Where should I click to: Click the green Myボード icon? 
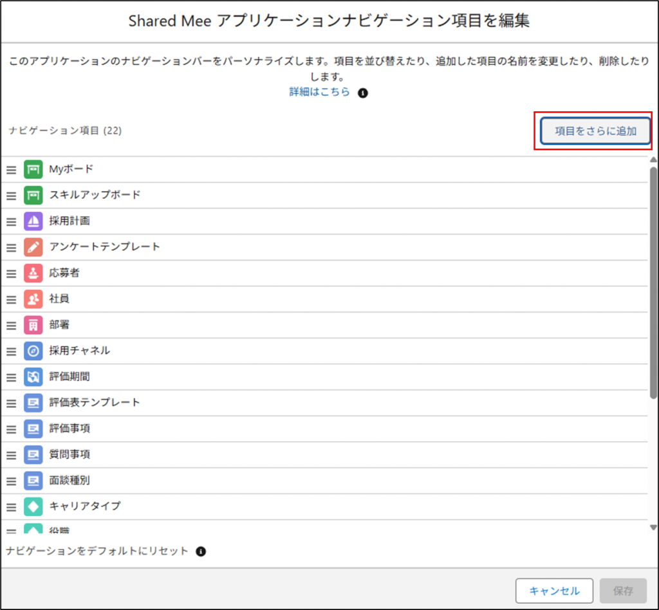coord(33,169)
